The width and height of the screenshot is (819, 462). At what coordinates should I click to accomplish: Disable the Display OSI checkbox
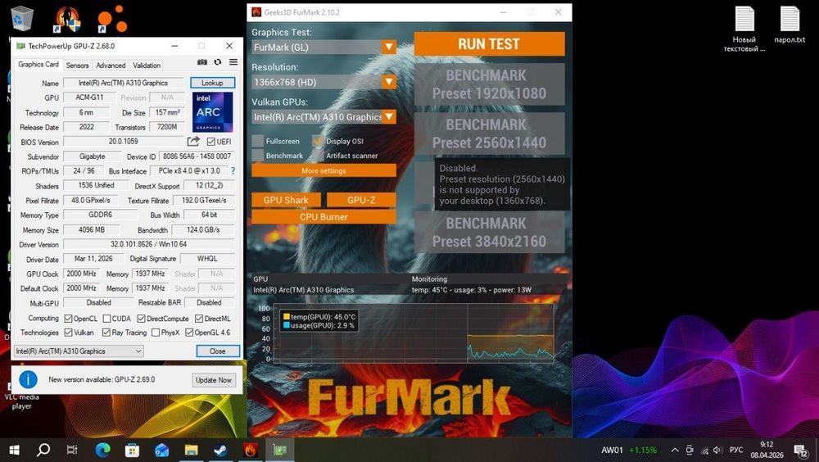pyautogui.click(x=318, y=141)
